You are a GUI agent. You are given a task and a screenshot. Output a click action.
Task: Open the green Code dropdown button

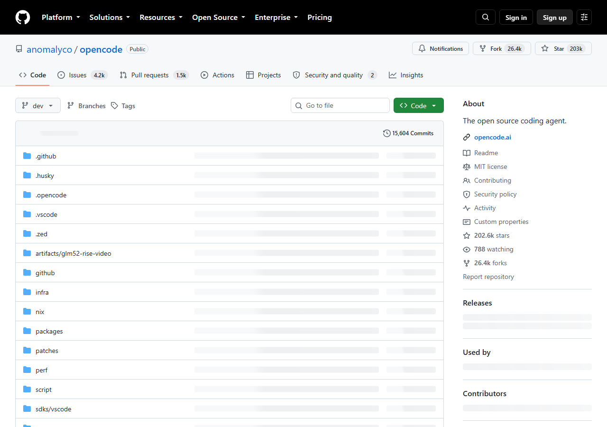419,105
